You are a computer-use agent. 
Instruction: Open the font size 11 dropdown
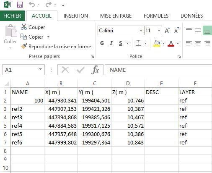pyautogui.click(x=159, y=30)
